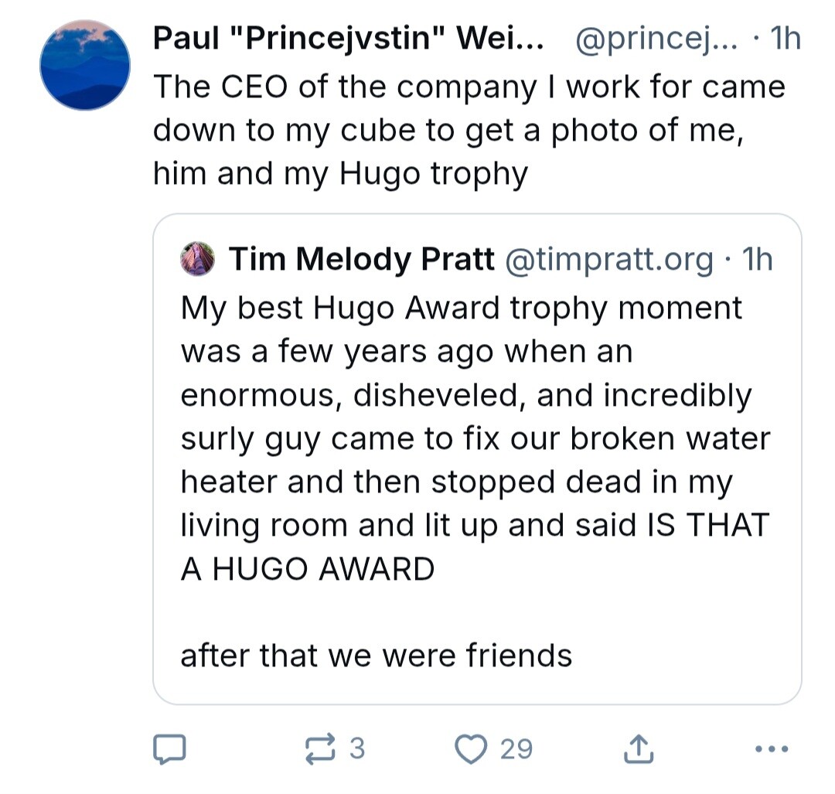
Task: Click the repost arrows icon
Action: [321, 748]
